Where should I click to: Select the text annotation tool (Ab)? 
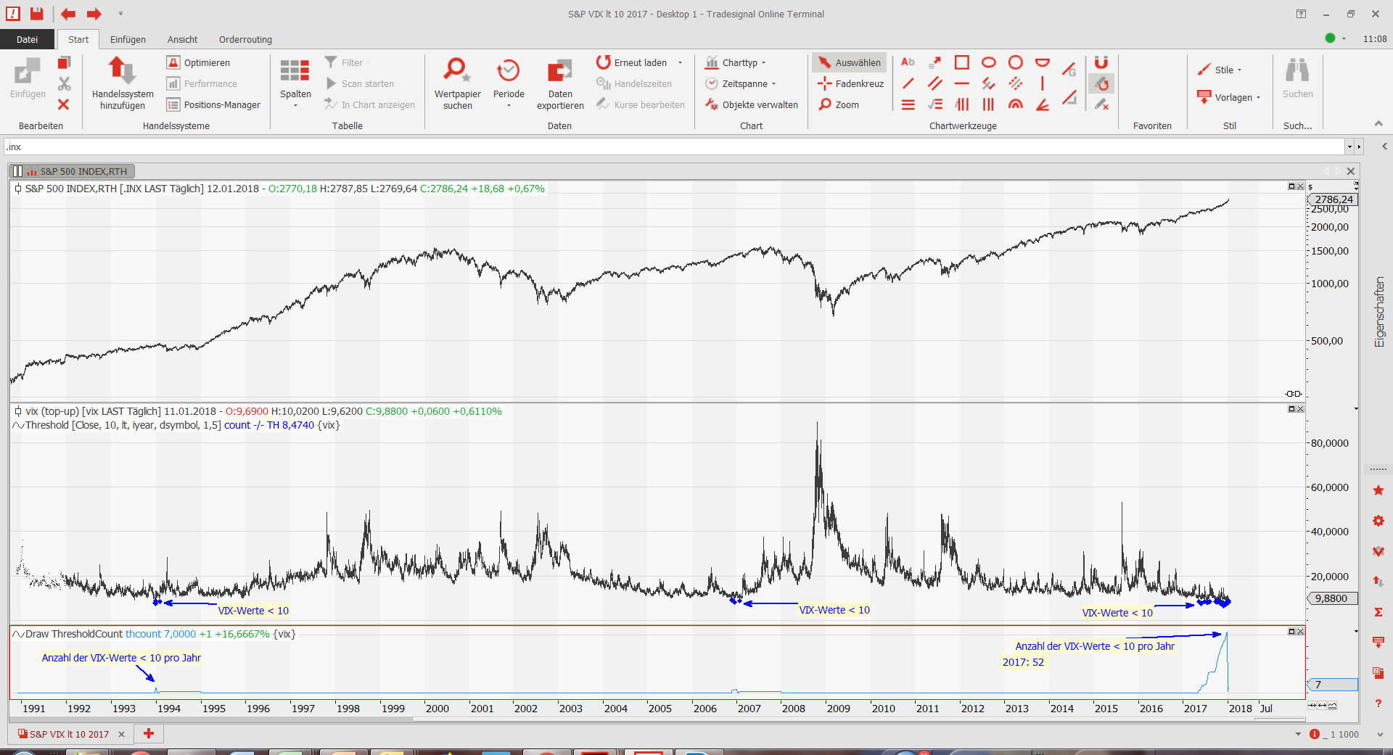pos(908,62)
